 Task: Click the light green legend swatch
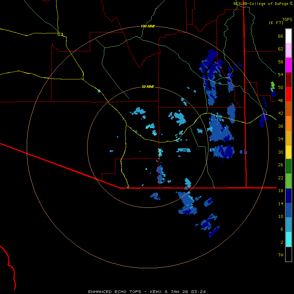[x=288, y=181]
